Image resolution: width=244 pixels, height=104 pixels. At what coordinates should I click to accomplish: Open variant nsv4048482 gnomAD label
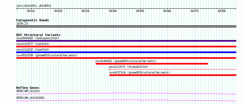[126, 61]
